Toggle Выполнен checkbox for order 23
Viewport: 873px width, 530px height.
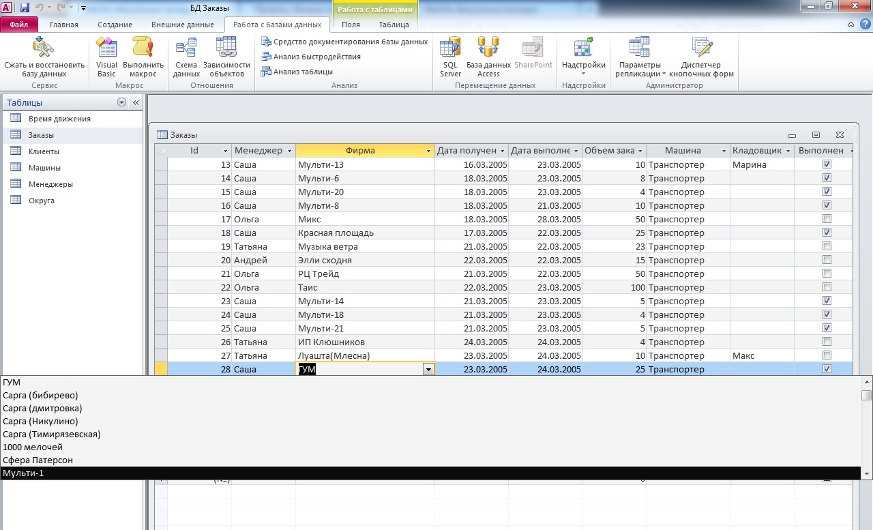click(827, 301)
